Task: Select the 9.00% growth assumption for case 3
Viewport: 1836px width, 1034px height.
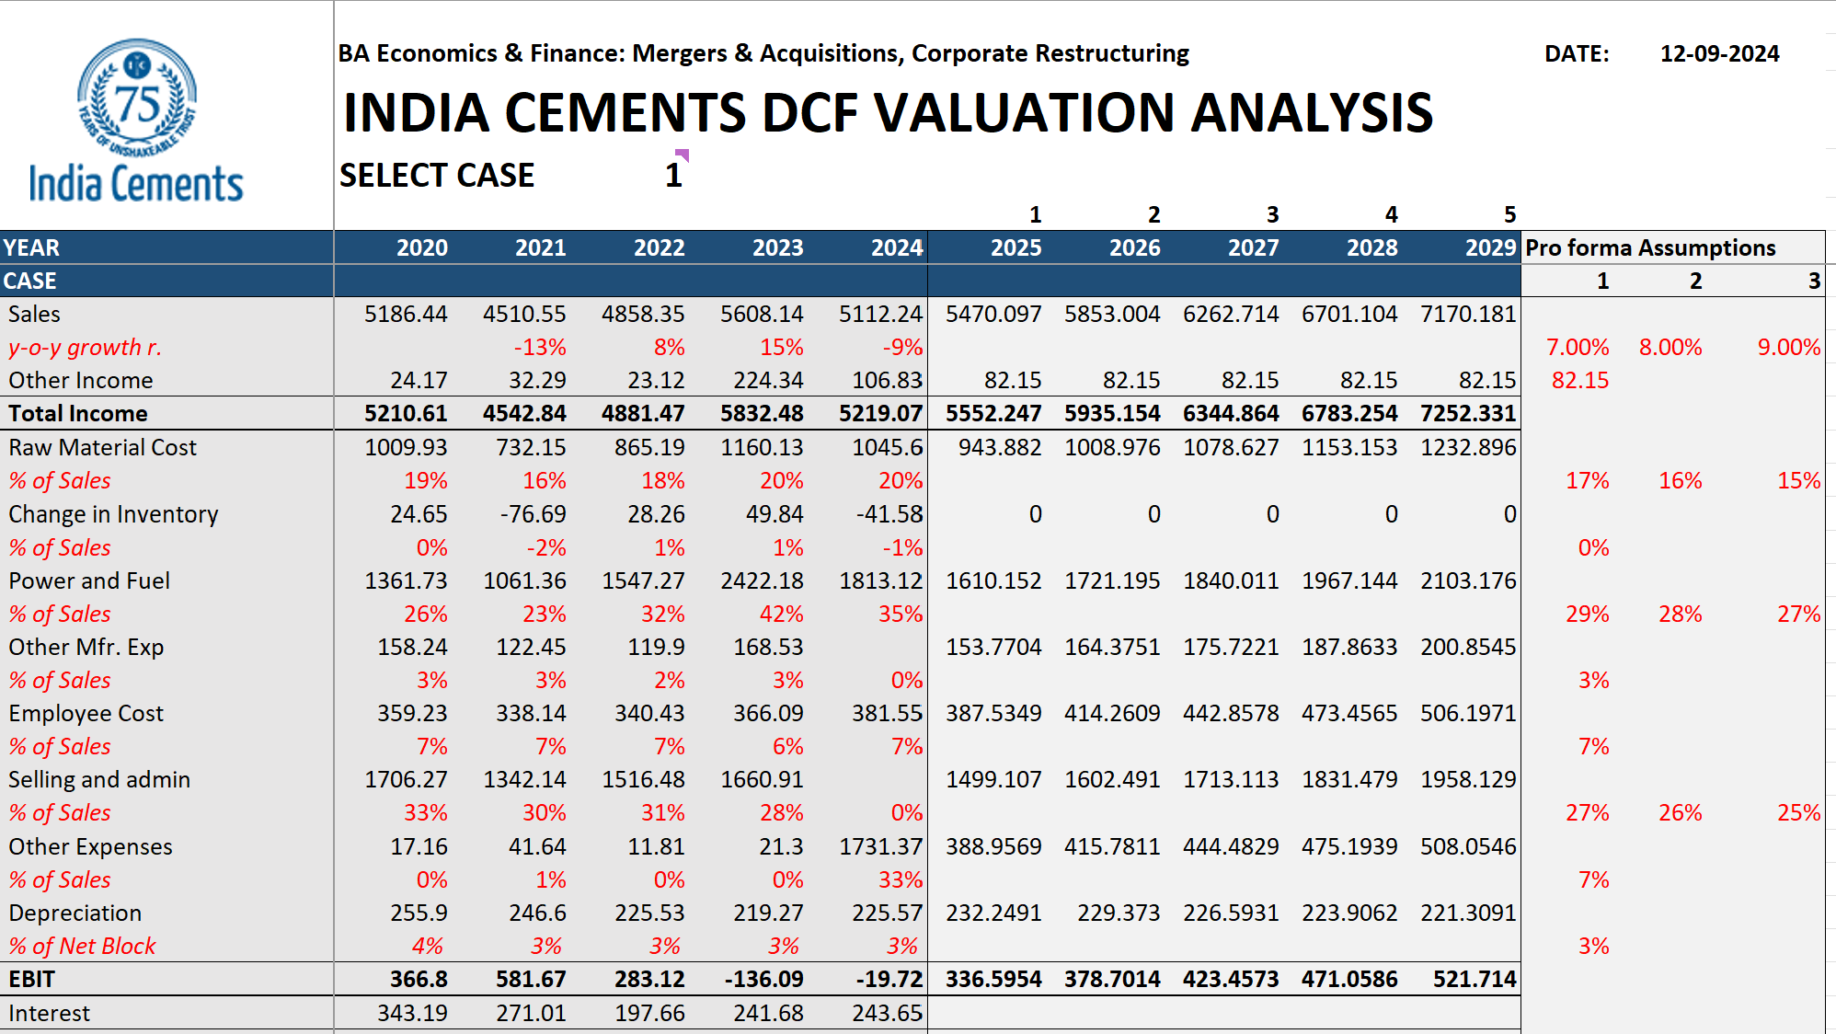Action: pos(1787,348)
